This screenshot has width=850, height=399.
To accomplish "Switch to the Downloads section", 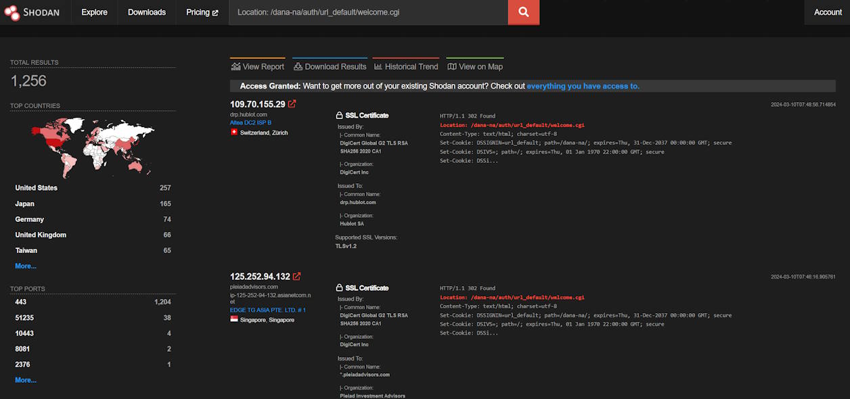I will 146,11.
